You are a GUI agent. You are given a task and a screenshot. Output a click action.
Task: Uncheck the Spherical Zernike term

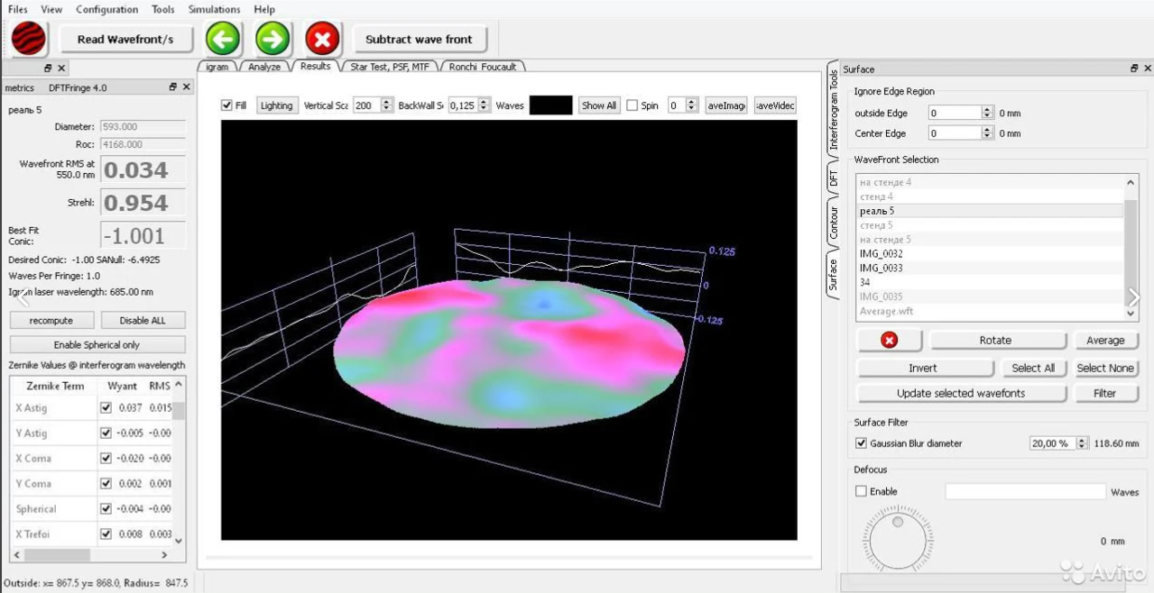106,508
